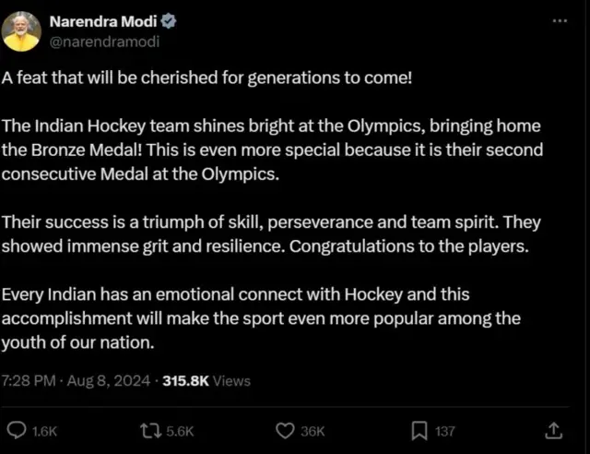Screen dimensions: 590x454
Task: Click the reply speech bubble icon
Action: click(x=17, y=429)
